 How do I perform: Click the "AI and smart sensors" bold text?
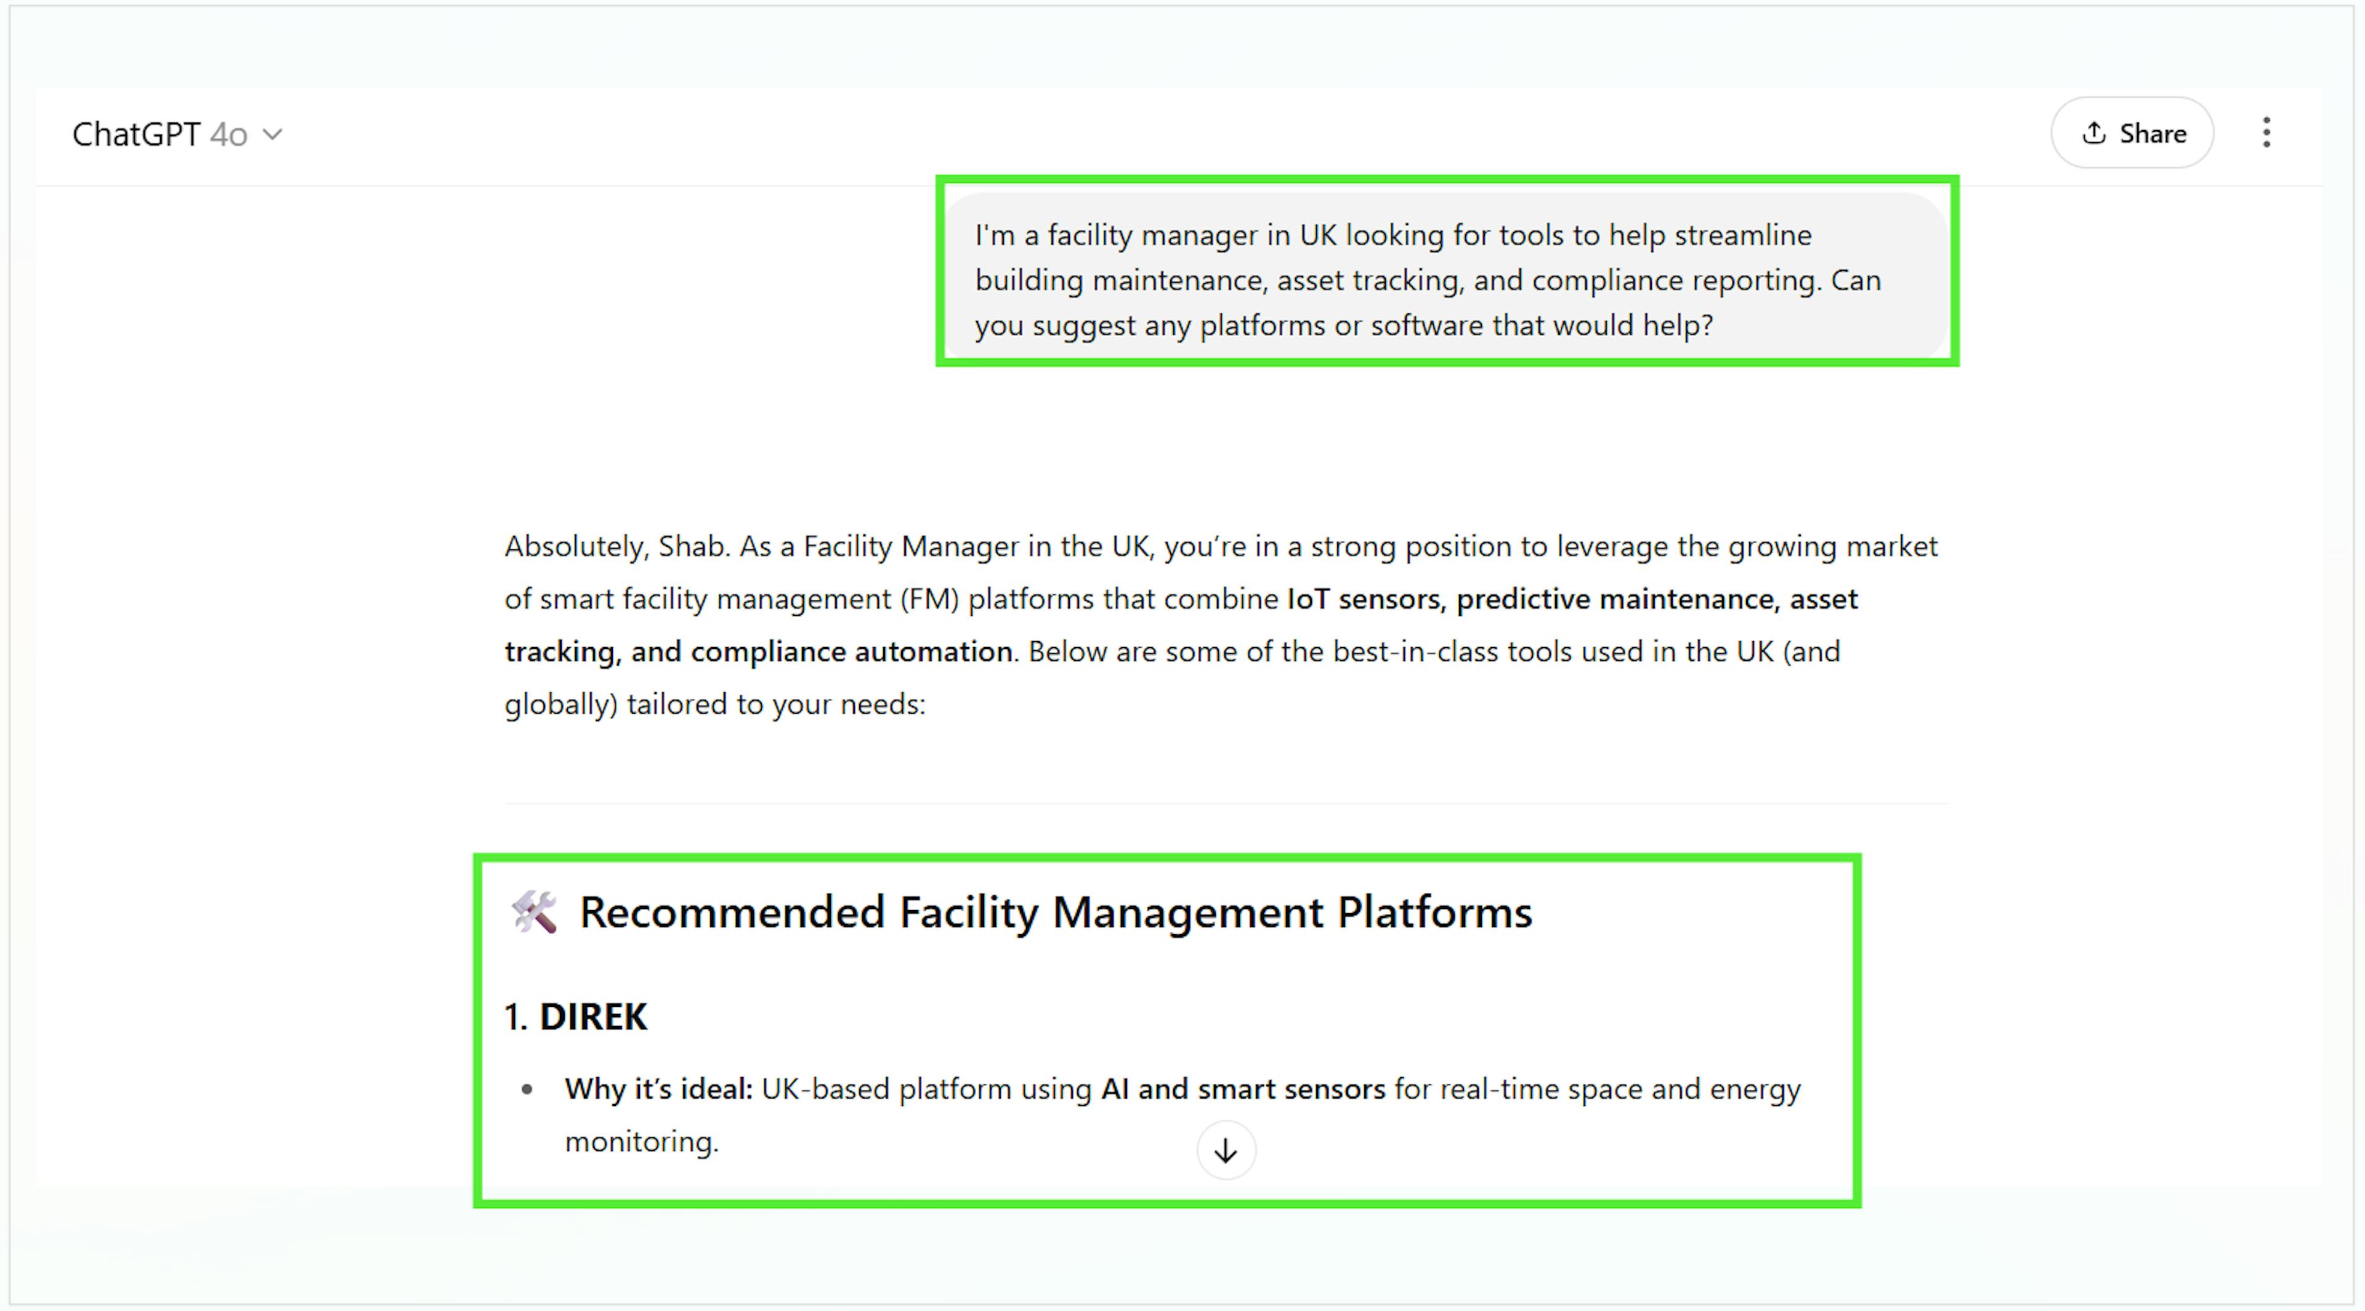click(1243, 1089)
